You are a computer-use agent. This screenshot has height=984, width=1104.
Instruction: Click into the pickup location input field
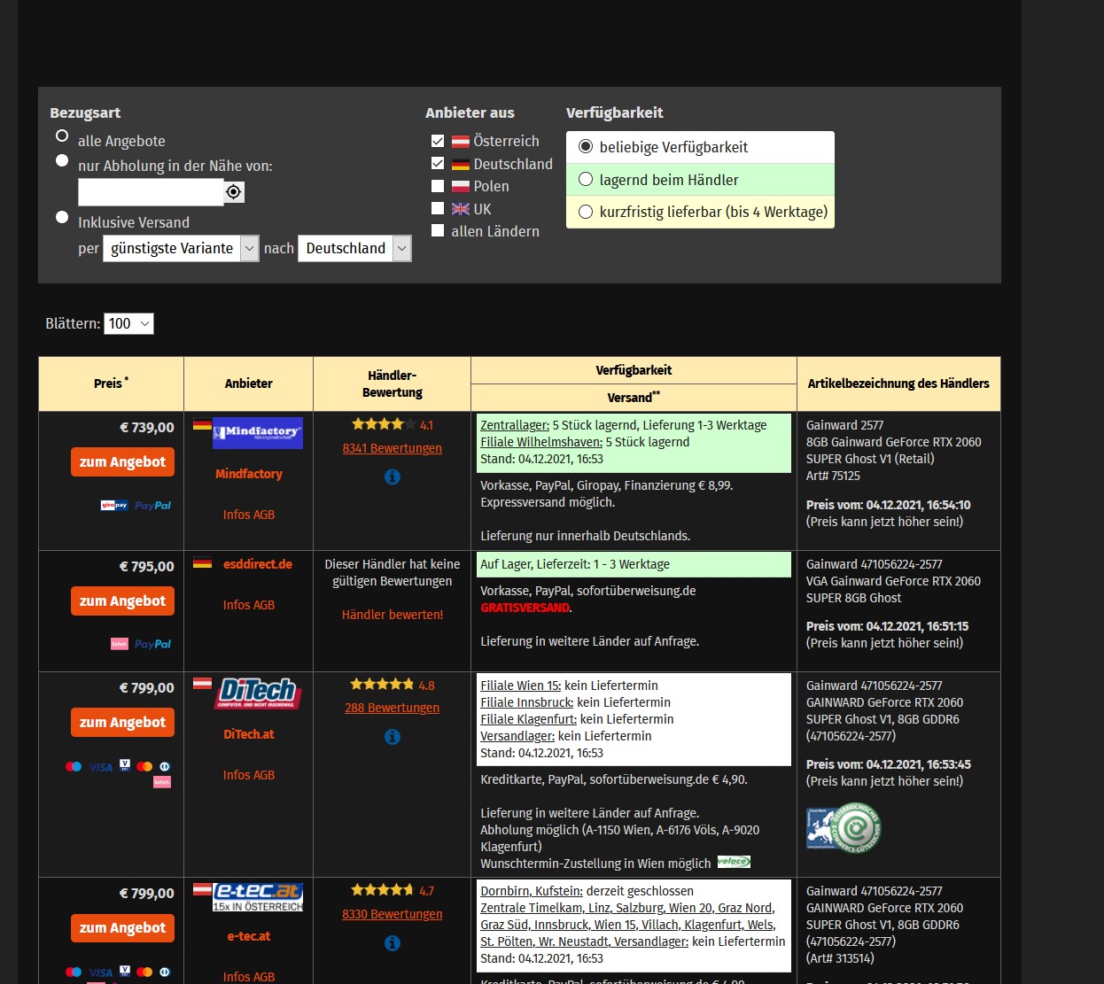click(151, 192)
